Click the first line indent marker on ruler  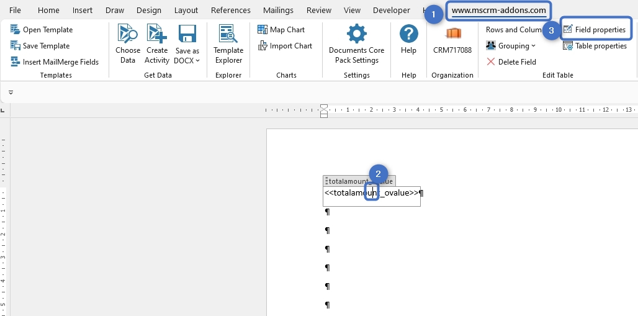(324, 107)
